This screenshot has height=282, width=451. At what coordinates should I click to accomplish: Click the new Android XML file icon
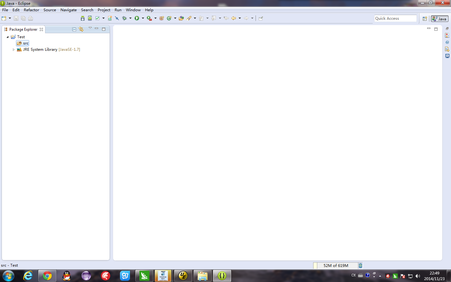[110, 18]
